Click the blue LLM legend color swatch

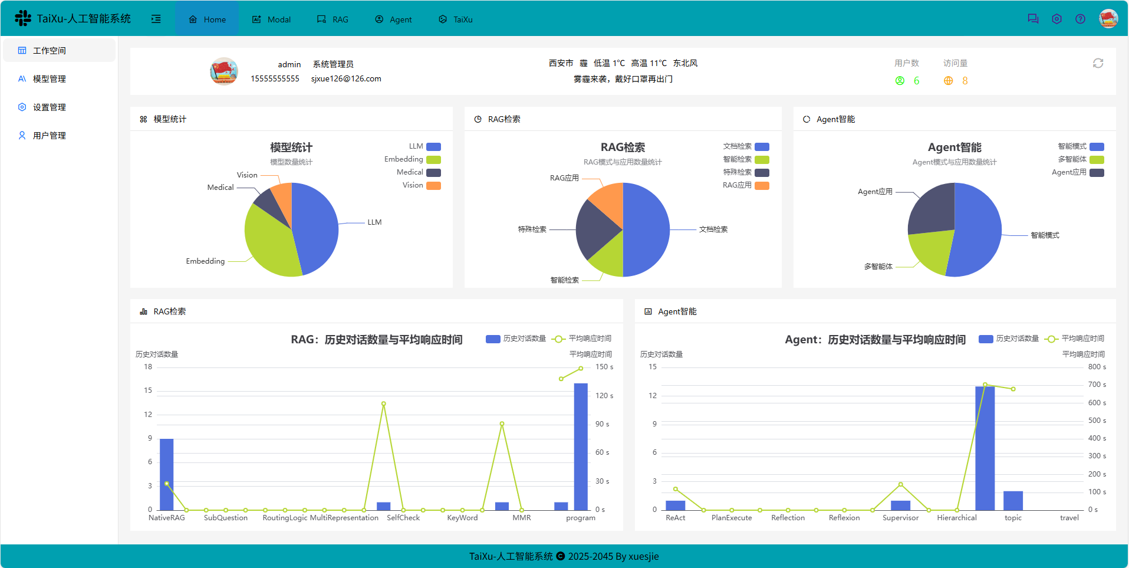click(434, 146)
